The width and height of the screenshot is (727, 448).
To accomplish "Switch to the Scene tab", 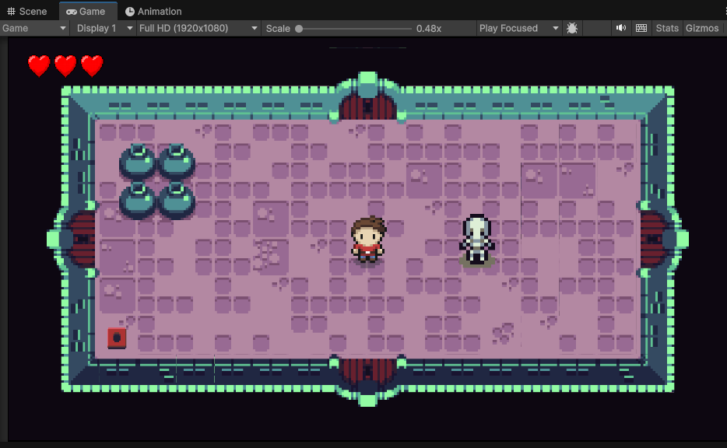I will pos(27,11).
